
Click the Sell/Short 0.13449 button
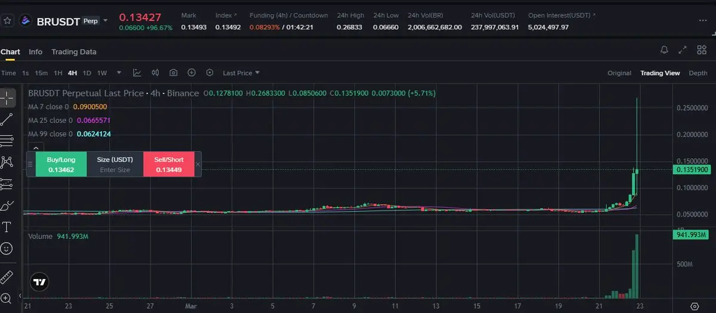(x=168, y=165)
